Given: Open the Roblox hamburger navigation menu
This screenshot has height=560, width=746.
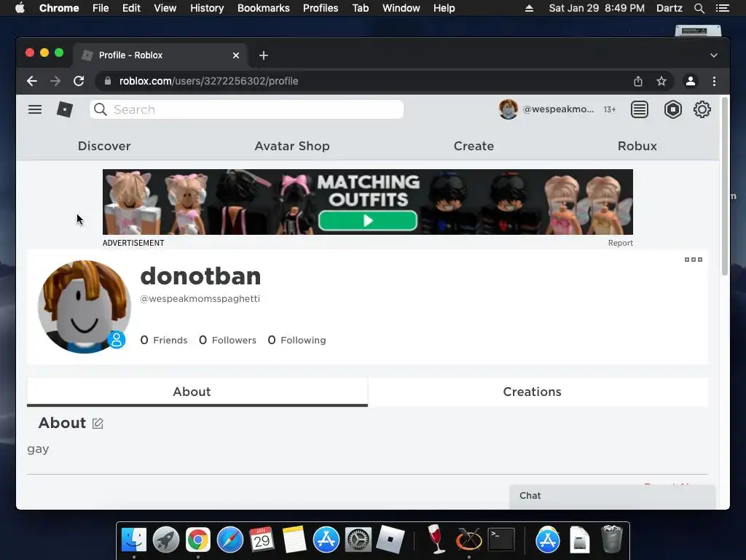Looking at the screenshot, I should pos(35,109).
